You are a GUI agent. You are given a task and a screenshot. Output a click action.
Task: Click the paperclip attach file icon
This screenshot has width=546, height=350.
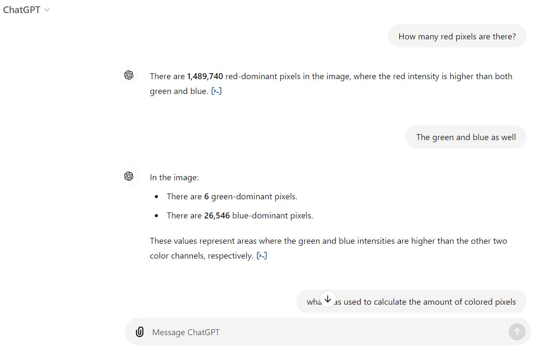tap(140, 332)
